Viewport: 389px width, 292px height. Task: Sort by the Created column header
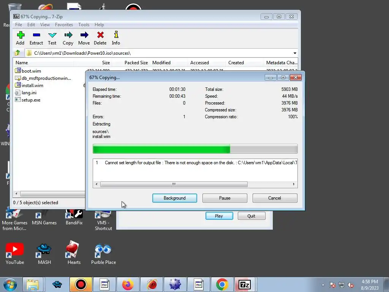[245, 63]
